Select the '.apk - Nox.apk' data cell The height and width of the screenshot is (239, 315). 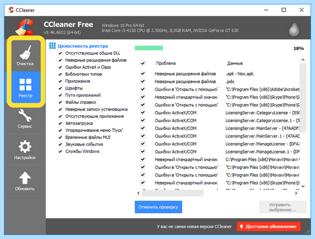[x=239, y=74]
